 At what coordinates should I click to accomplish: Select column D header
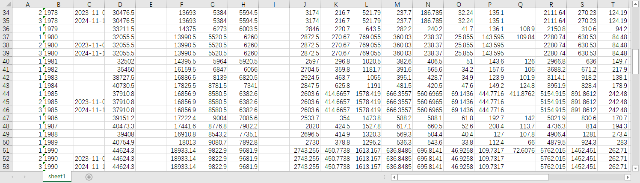[x=120, y=4]
